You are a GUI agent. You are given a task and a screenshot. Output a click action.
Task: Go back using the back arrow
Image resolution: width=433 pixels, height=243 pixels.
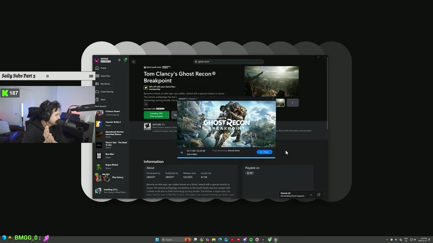[133, 62]
